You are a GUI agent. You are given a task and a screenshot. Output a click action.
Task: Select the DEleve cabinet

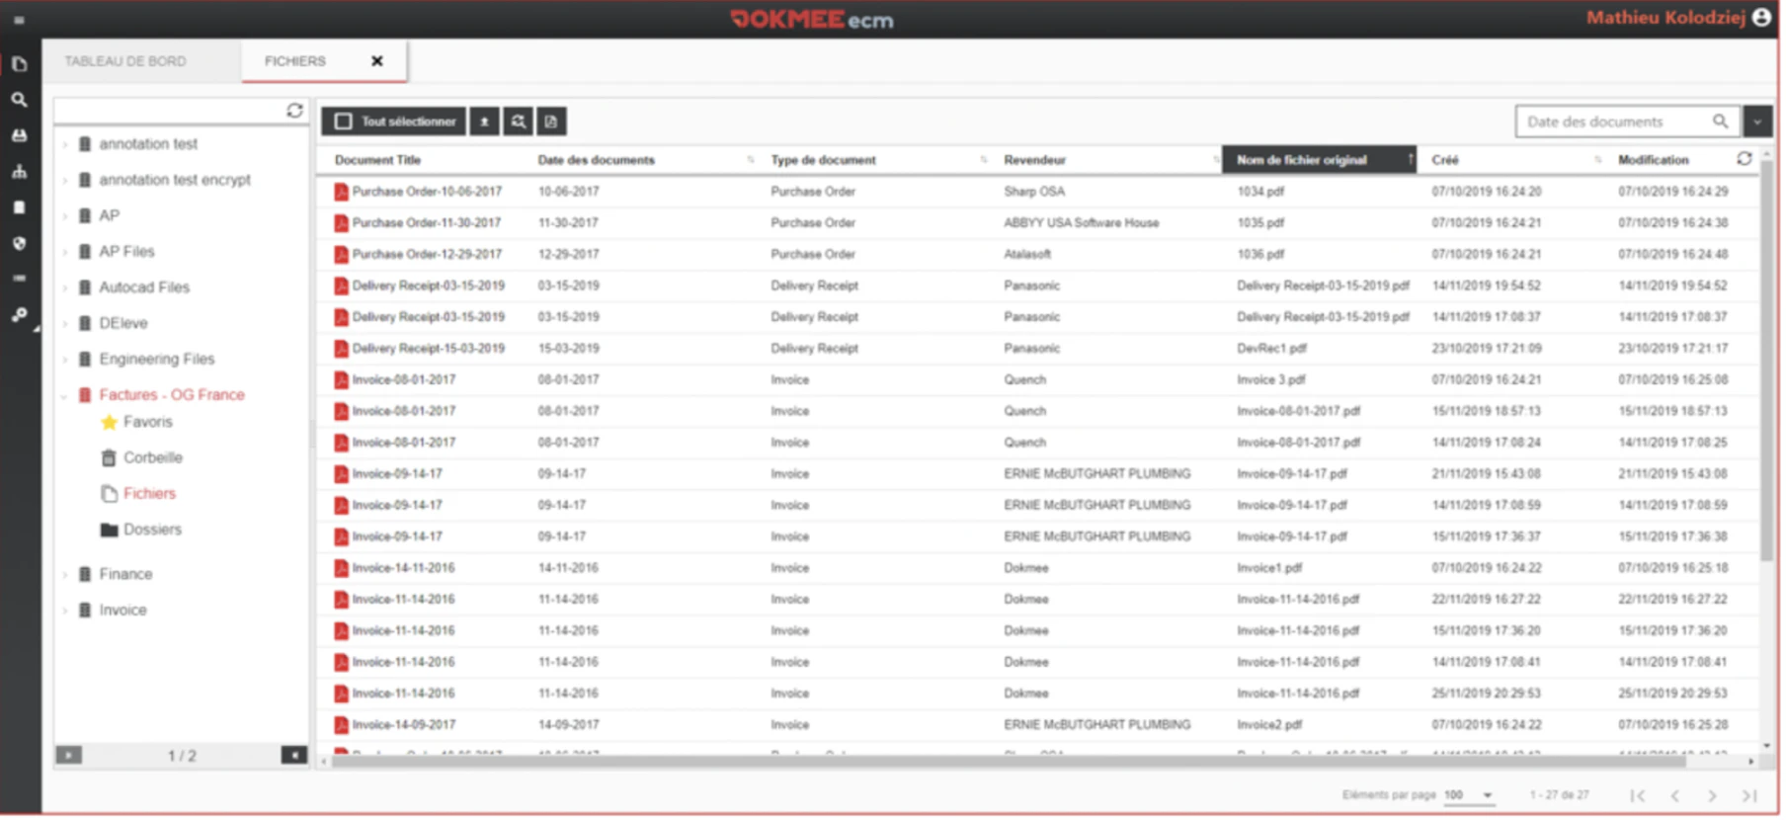click(123, 324)
